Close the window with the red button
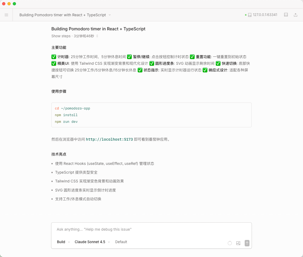Screen dimensions: 303x257 pyautogui.click(x=4, y=4)
